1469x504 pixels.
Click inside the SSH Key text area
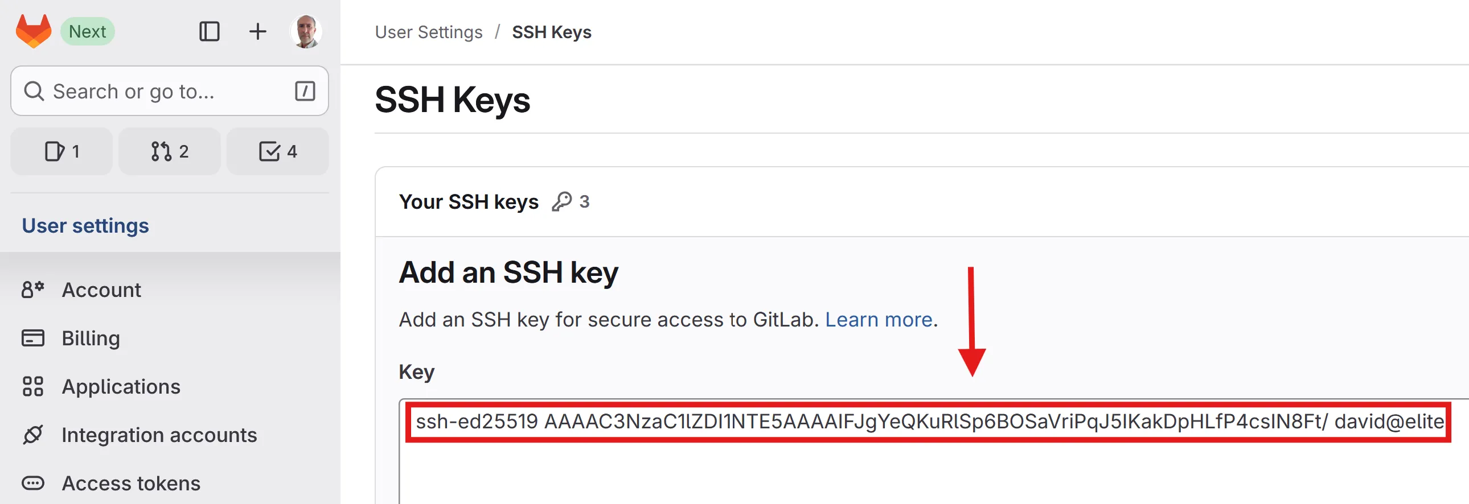click(x=912, y=467)
